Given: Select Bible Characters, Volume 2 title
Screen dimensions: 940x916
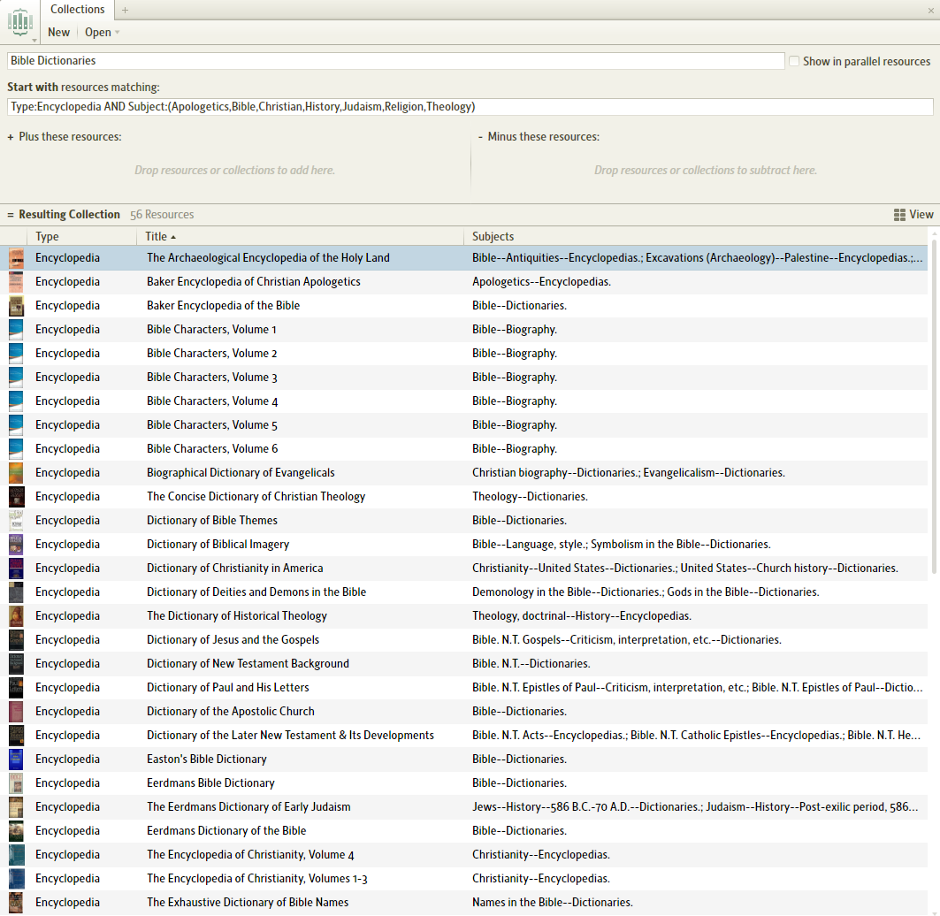Looking at the screenshot, I should tap(212, 354).
